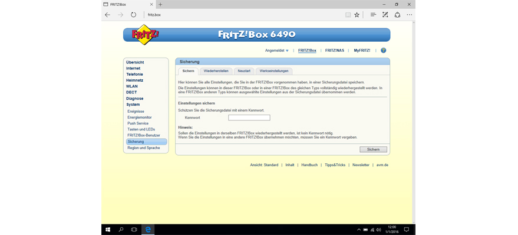This screenshot has width=518, height=235.
Task: Refresh the page with the reload icon
Action: point(133,15)
